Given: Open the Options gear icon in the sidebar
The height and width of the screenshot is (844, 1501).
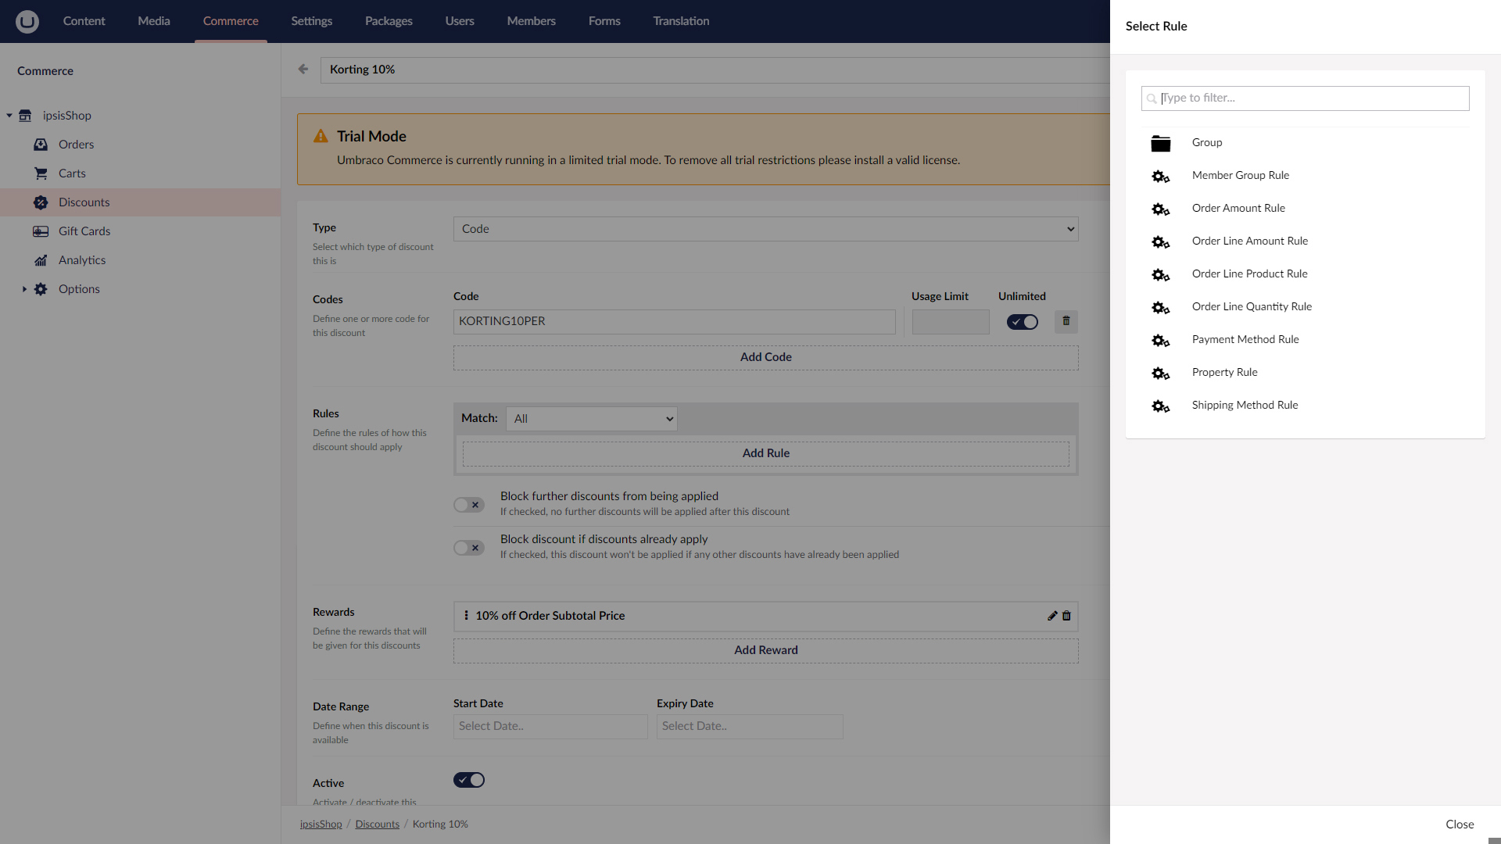Looking at the screenshot, I should 41,289.
